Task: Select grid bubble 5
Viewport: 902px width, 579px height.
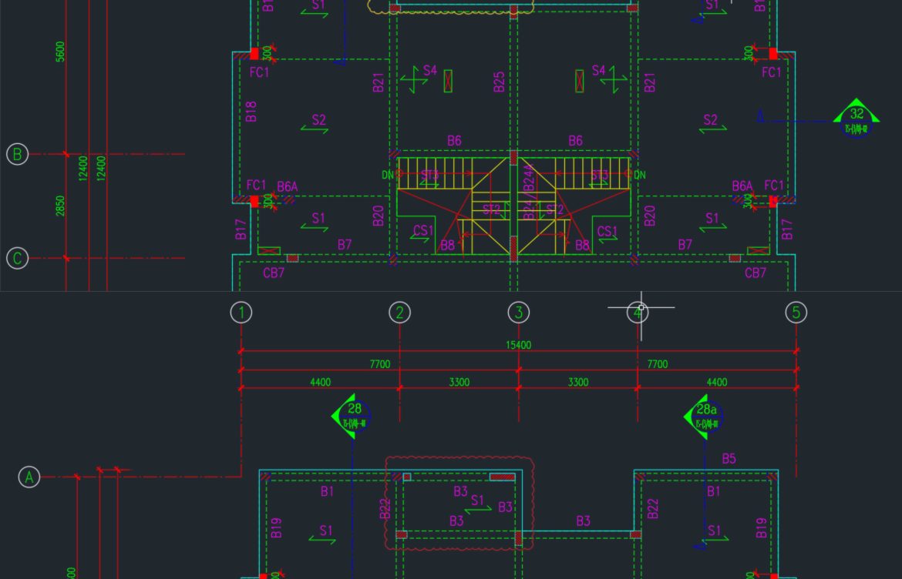Action: (796, 313)
